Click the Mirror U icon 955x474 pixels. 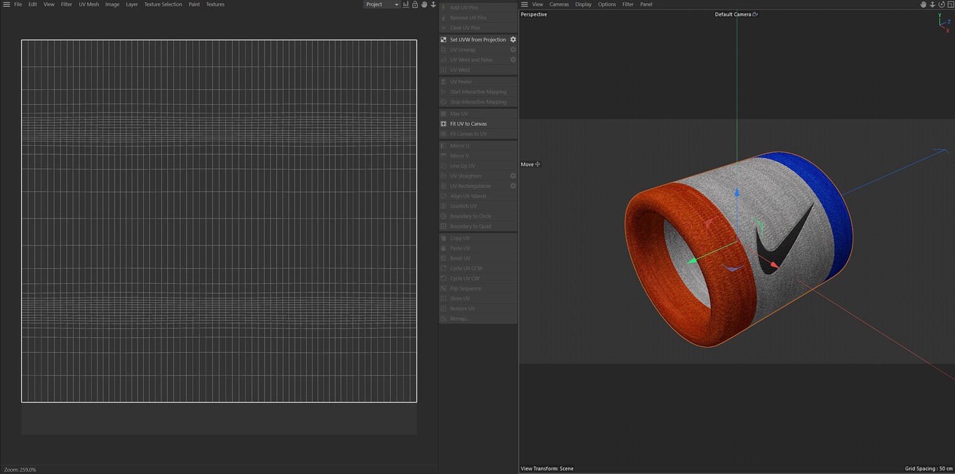(x=444, y=146)
